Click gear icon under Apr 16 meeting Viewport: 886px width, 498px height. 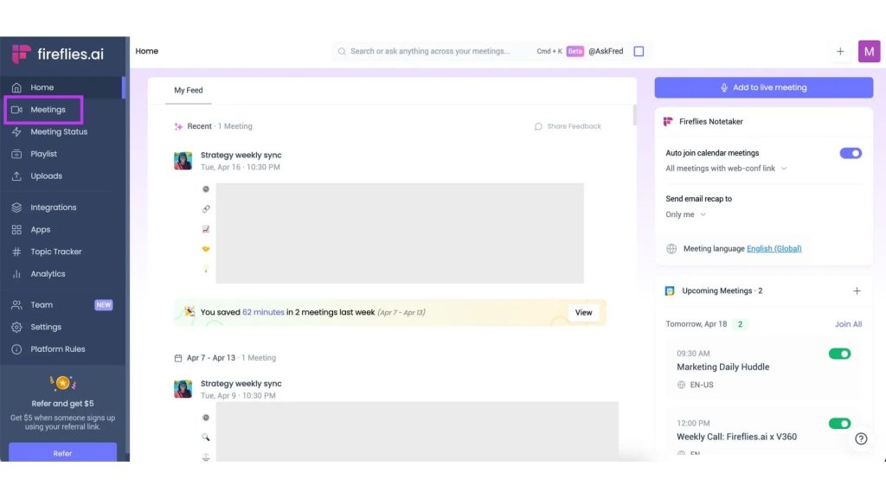206,189
